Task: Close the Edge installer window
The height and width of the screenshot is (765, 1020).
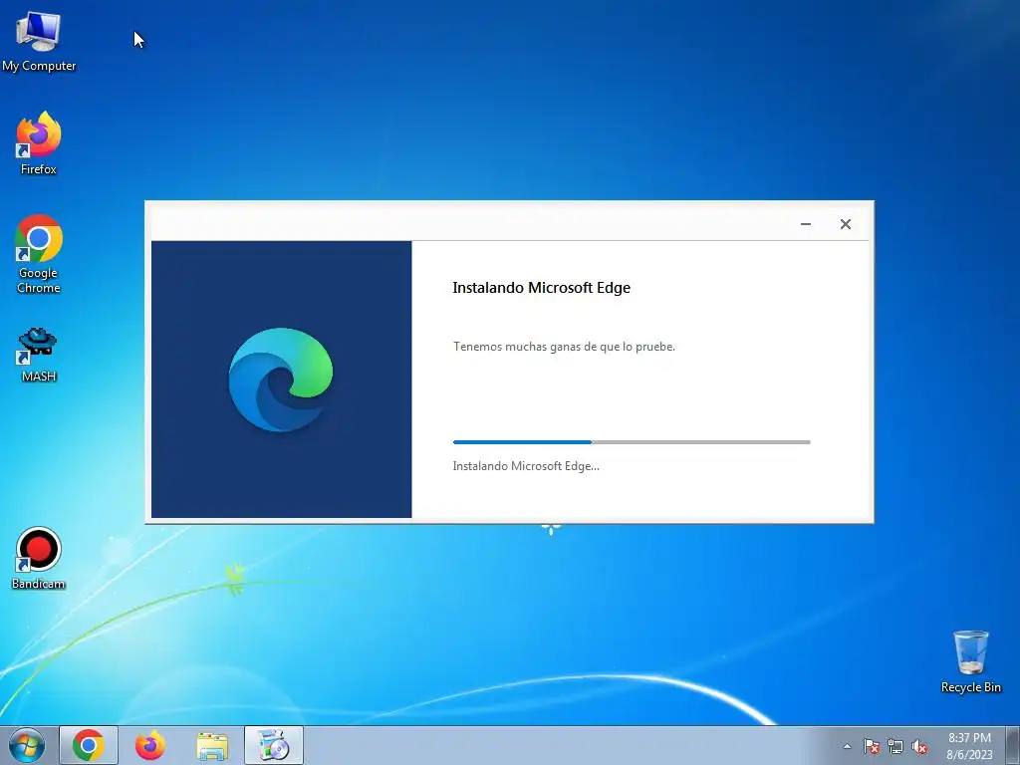Action: tap(845, 224)
